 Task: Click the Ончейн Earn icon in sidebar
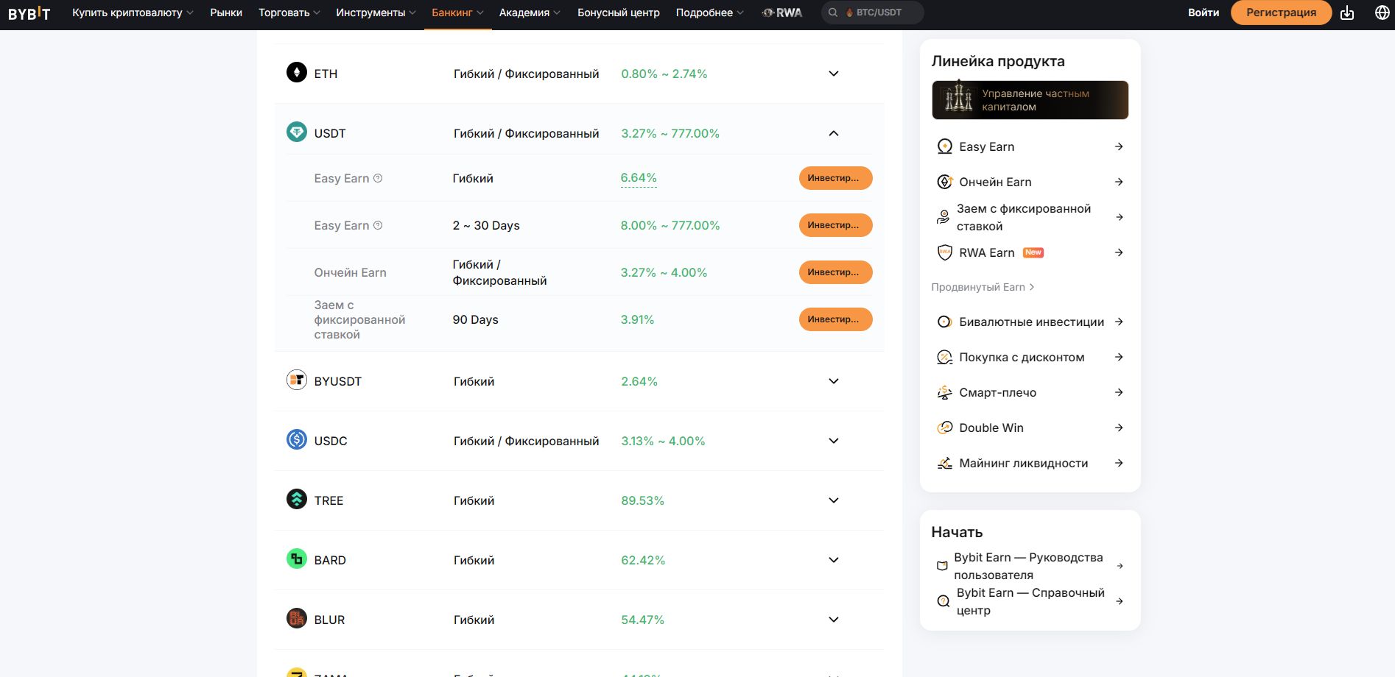[944, 182]
